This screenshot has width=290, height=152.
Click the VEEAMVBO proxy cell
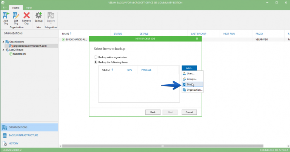[x=262, y=40]
